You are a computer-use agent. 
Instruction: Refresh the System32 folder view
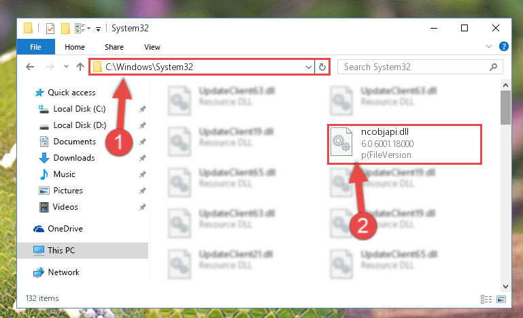pyautogui.click(x=322, y=67)
